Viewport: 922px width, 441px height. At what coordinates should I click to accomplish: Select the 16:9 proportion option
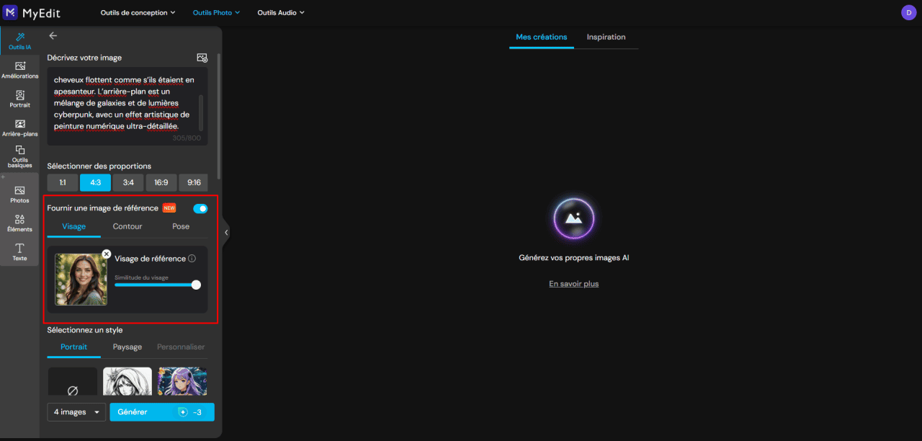[x=161, y=183]
